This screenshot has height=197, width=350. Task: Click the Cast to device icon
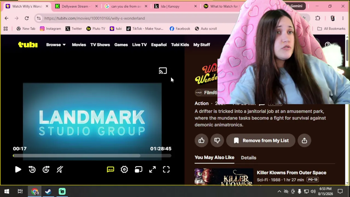pyautogui.click(x=163, y=71)
